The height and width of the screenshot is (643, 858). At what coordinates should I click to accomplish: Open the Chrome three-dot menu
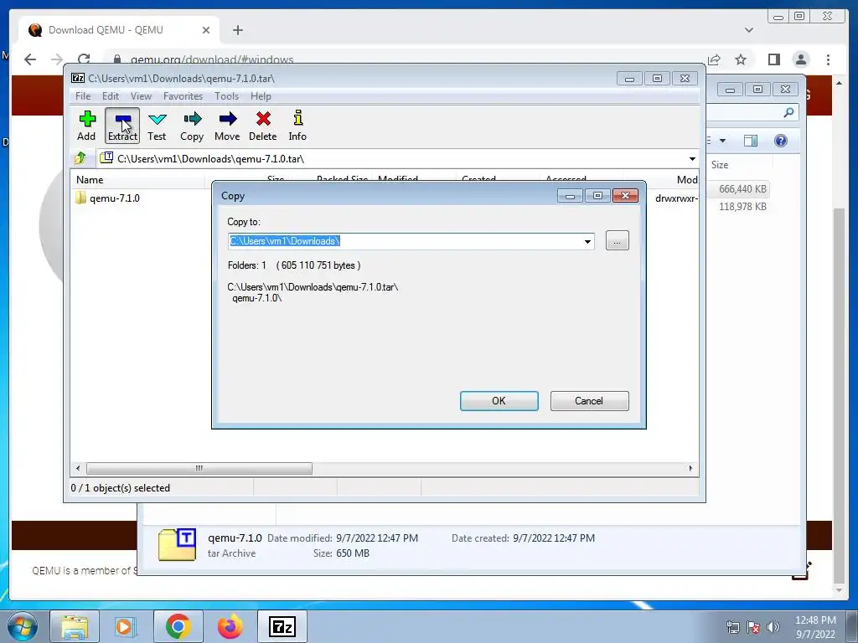[x=829, y=59]
